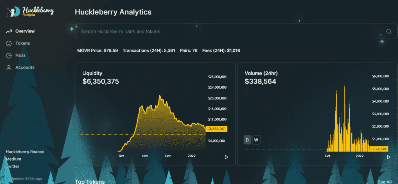Click the Top Tokens heading
Screen dimensions: 398x184
[90, 182]
